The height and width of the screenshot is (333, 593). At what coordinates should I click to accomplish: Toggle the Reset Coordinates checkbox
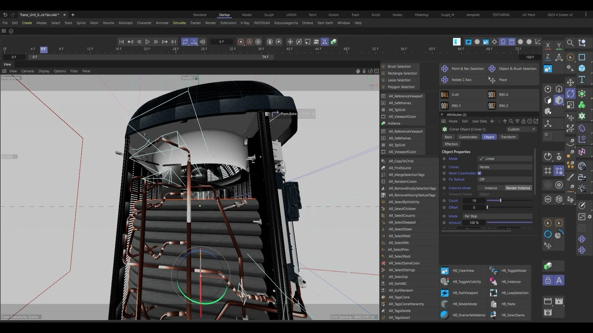(x=479, y=173)
